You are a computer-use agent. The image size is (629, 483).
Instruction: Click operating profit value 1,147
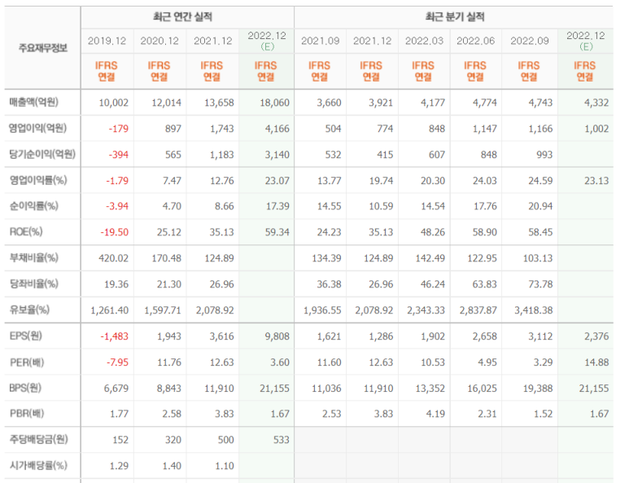(x=485, y=129)
